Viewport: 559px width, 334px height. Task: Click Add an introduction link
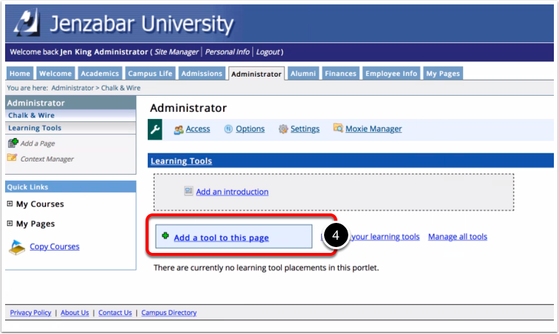tap(232, 191)
